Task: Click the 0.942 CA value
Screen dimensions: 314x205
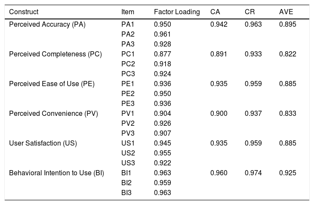Action: click(219, 25)
